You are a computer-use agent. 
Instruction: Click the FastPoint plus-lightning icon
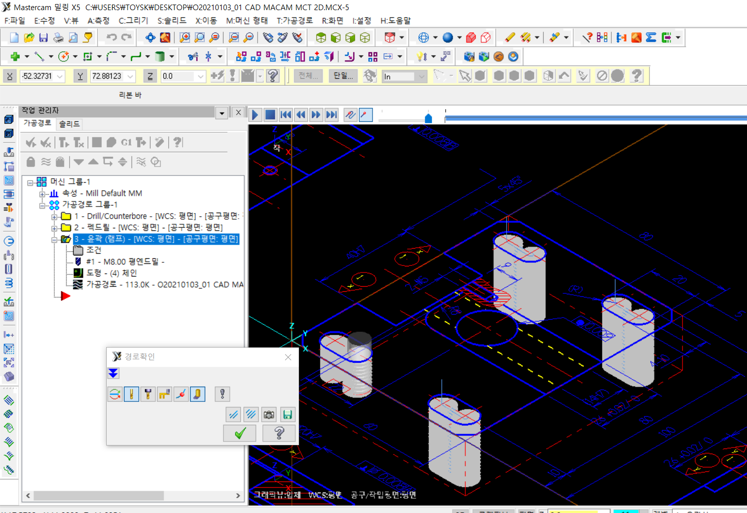click(217, 76)
